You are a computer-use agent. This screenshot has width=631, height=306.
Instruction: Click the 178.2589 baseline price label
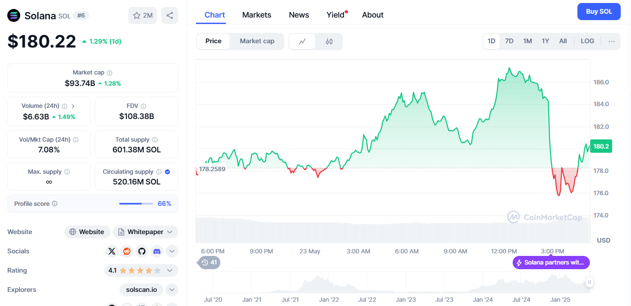point(212,169)
